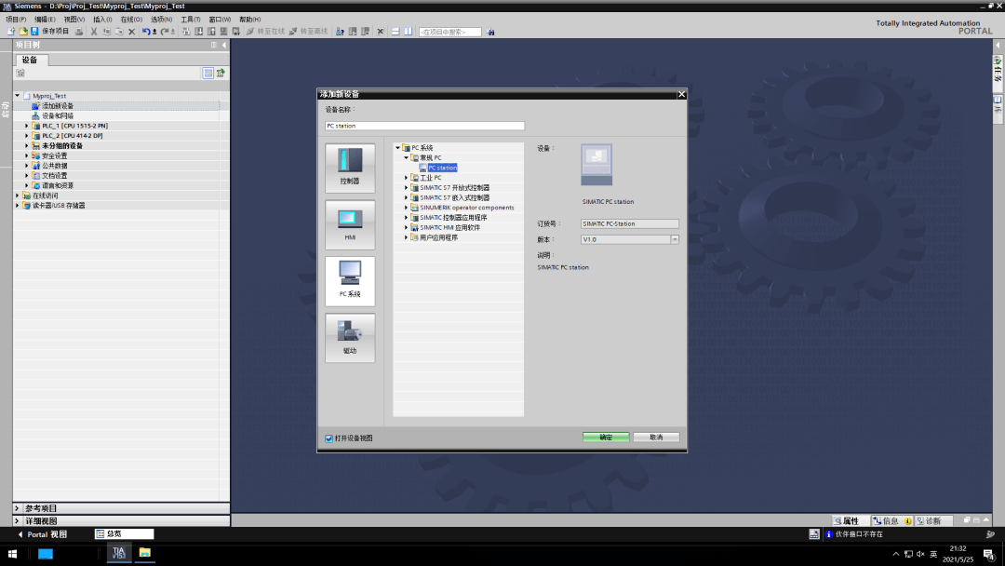Expand the 参考项目 panel
The height and width of the screenshot is (566, 1005).
[18, 508]
